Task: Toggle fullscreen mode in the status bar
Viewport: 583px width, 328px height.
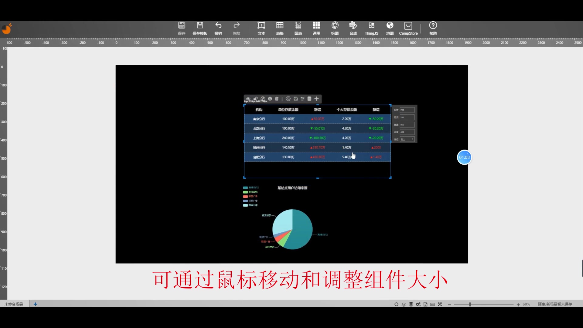Action: click(440, 304)
